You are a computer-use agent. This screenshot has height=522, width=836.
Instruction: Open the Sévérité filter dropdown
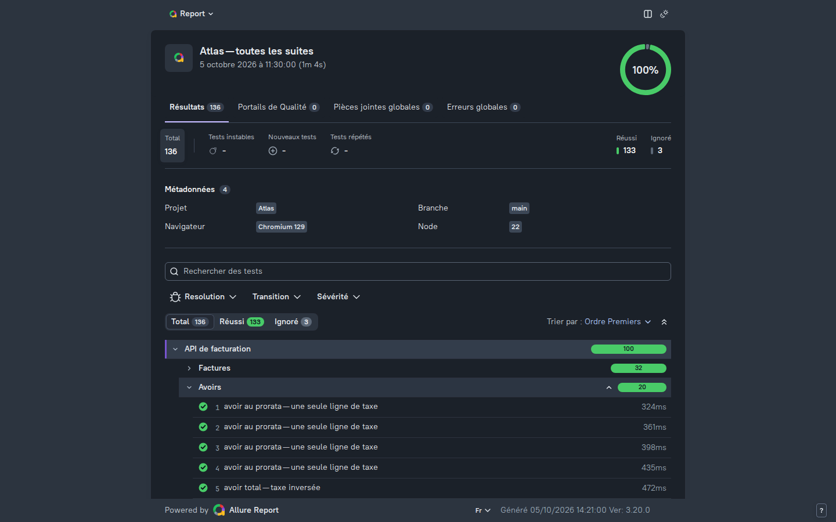tap(338, 297)
